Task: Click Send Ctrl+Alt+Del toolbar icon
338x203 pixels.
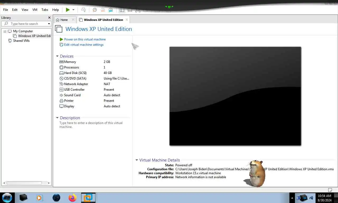Action: click(x=83, y=10)
